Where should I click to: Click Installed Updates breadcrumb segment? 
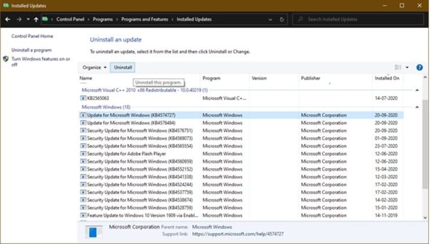(194, 19)
